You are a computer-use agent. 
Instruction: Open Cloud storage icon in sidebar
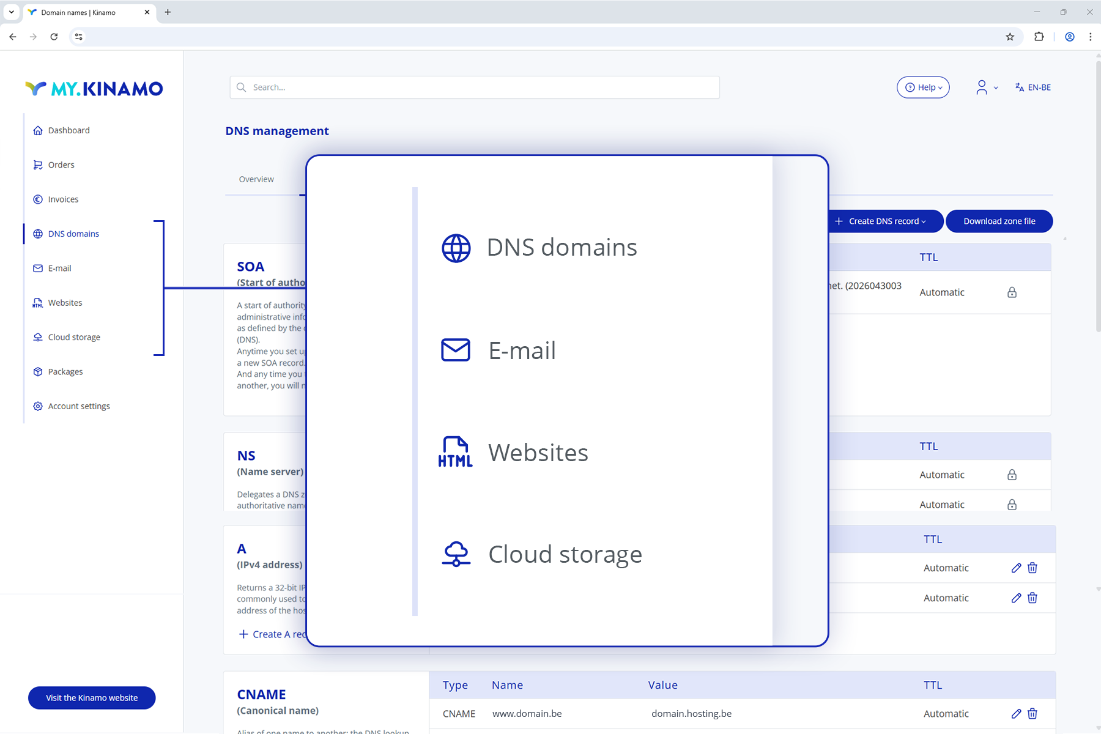(x=38, y=338)
